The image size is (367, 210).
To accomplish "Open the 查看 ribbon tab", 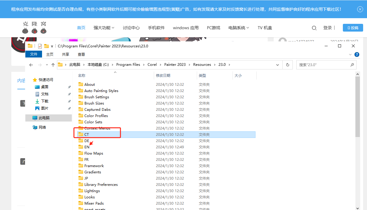I will pos(81,54).
